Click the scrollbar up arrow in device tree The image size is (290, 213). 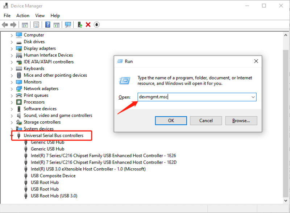[286, 35]
